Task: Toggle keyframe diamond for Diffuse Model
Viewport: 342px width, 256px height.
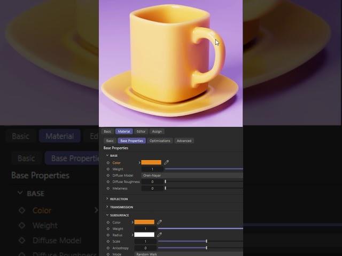Action: point(108,175)
